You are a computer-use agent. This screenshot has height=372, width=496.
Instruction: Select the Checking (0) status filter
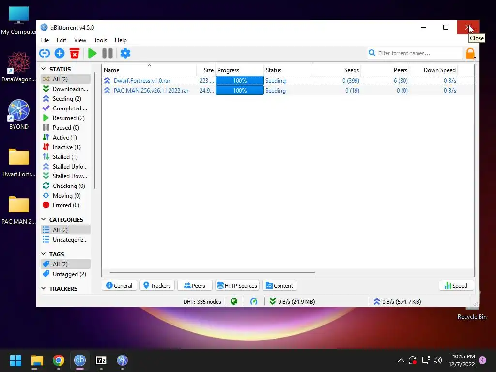[x=65, y=186]
